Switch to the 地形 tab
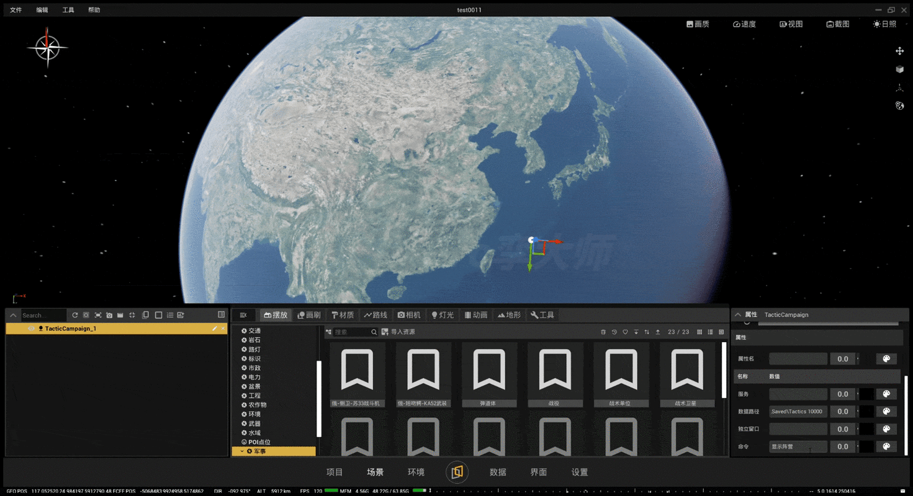 click(x=509, y=315)
